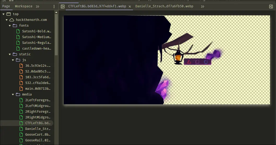The height and width of the screenshot is (145, 276).
Task: Close the CTFLeftBG webp tab
Action: click(130, 7)
